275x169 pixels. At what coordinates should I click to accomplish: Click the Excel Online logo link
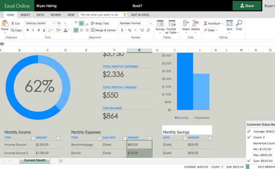(x=17, y=6)
